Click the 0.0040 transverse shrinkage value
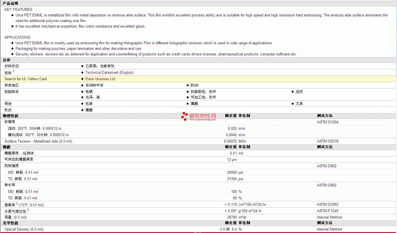 point(231,135)
